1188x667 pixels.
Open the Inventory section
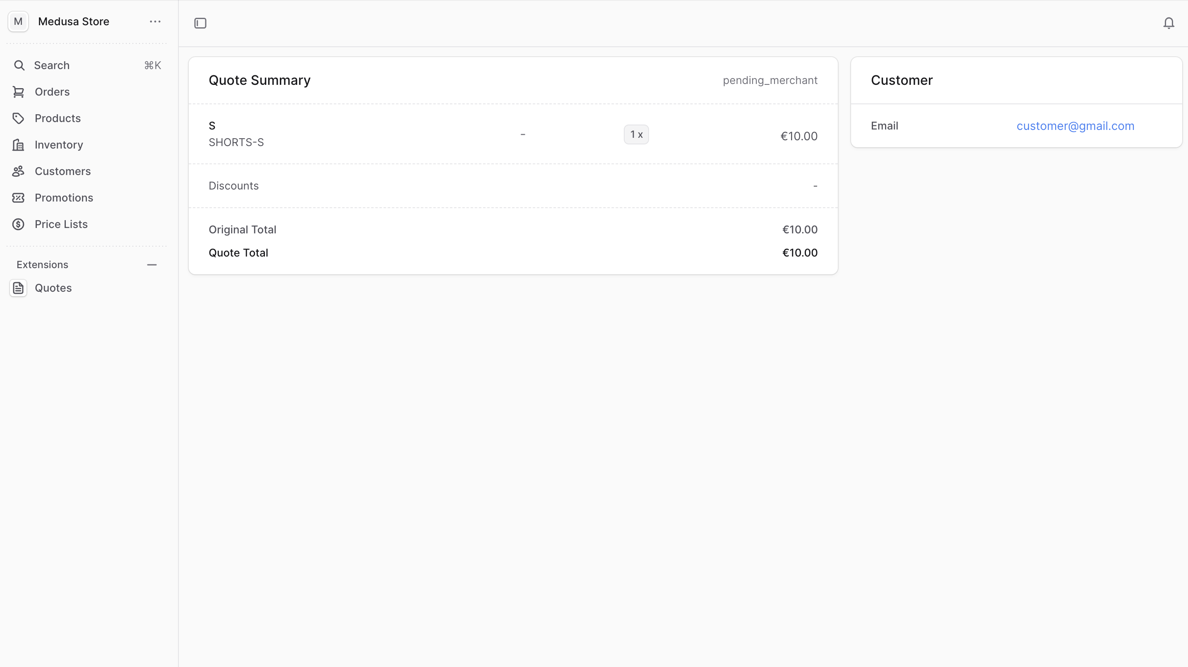(59, 145)
